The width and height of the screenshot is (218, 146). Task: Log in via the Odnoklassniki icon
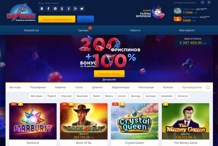tap(62, 8)
